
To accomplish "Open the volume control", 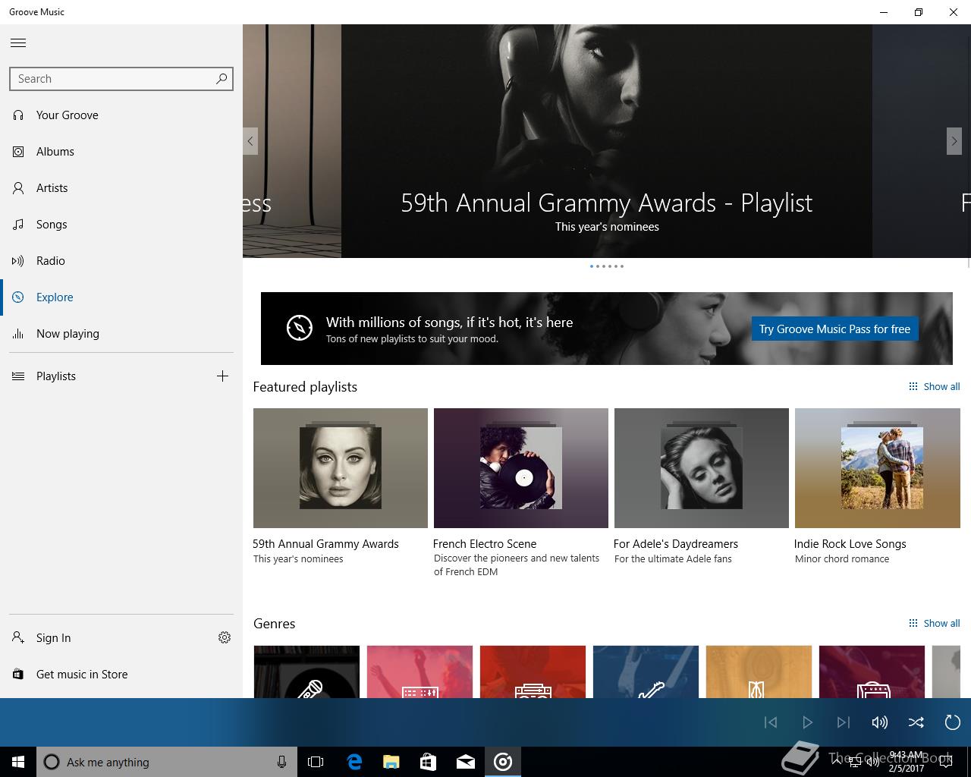I will coord(880,722).
